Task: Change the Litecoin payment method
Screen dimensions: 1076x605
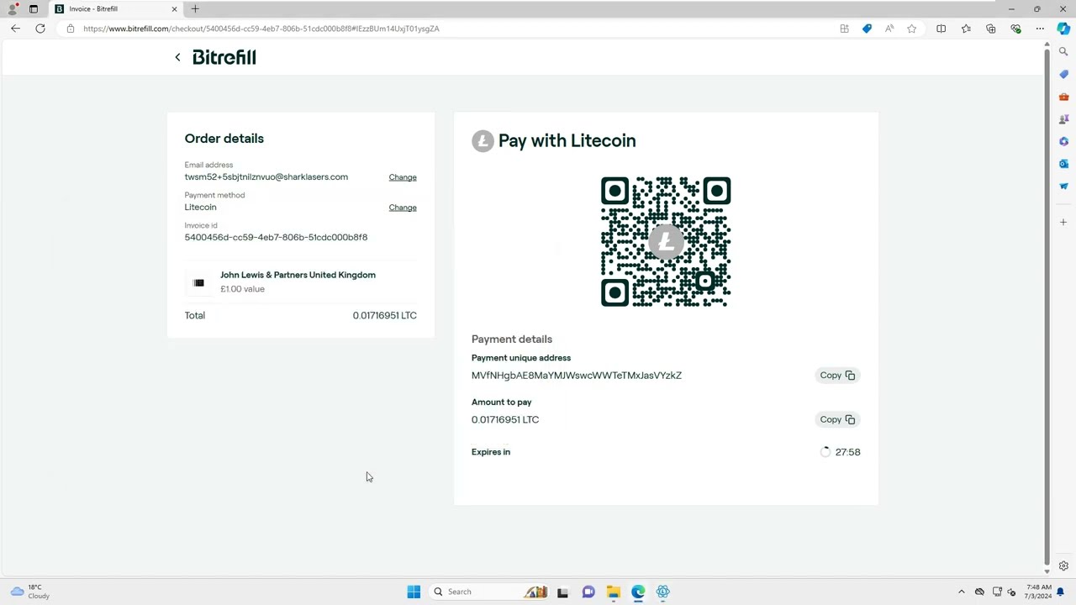Action: pyautogui.click(x=403, y=208)
